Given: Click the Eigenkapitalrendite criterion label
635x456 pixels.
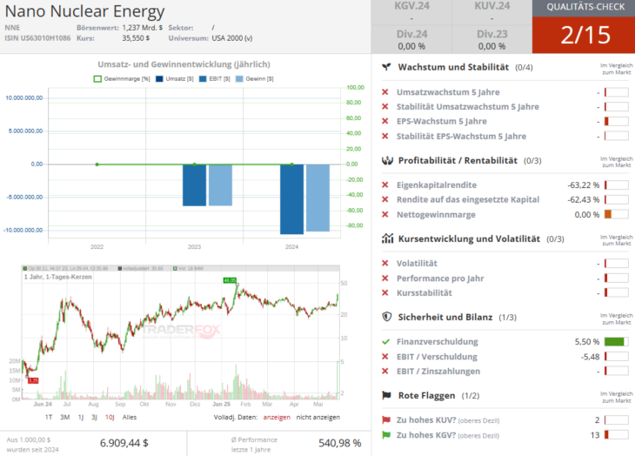Looking at the screenshot, I should (x=437, y=185).
